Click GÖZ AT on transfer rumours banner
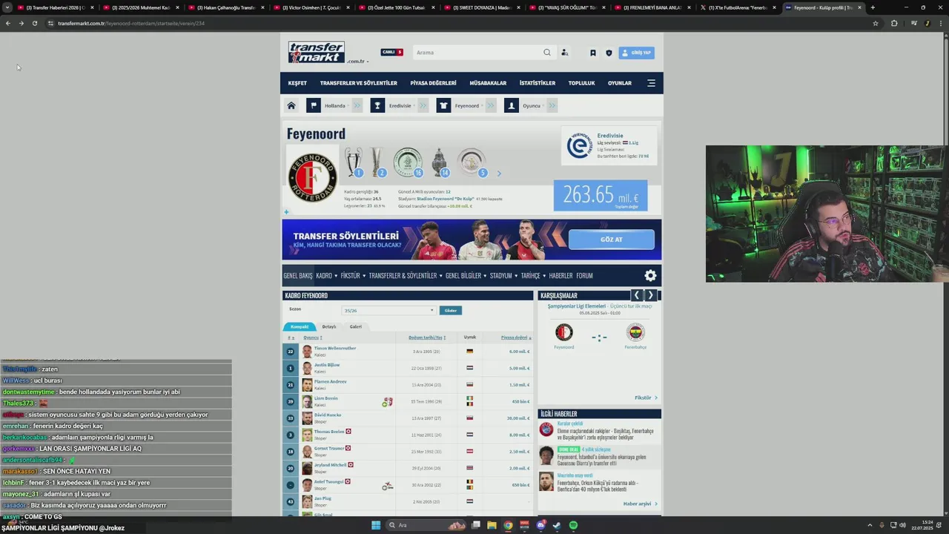This screenshot has height=534, width=949. (612, 240)
